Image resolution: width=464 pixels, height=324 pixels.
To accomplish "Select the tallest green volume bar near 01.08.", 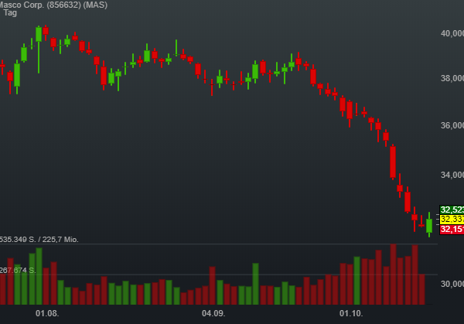I will (39, 276).
